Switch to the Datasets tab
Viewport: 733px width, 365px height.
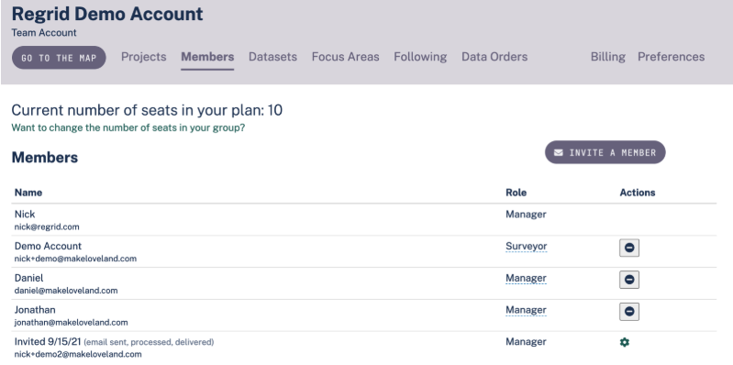pyautogui.click(x=272, y=57)
